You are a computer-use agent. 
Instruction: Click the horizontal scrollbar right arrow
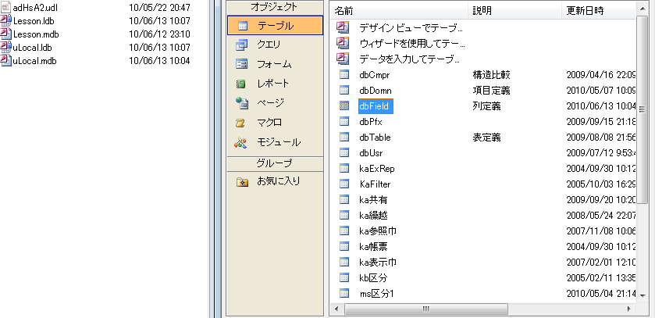(632, 309)
